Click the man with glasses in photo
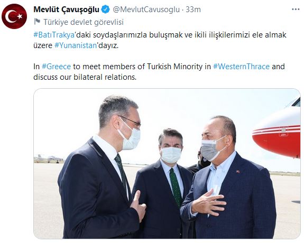 101,171
